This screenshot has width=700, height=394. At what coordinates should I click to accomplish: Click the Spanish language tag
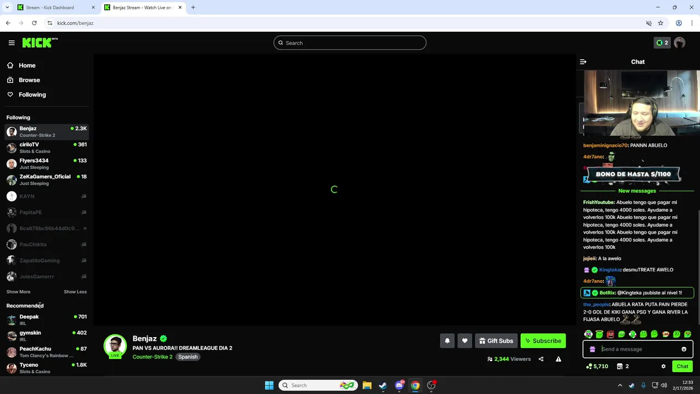[x=188, y=357]
